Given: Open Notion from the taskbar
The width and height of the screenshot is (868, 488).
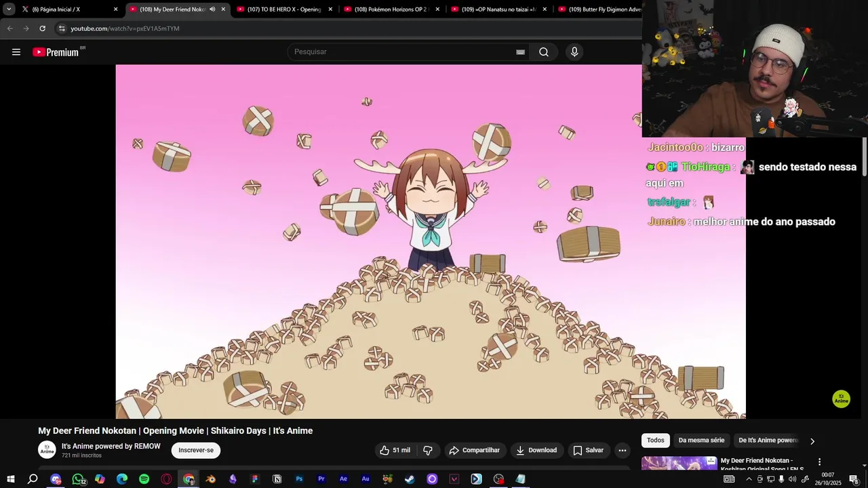Looking at the screenshot, I should [277, 479].
